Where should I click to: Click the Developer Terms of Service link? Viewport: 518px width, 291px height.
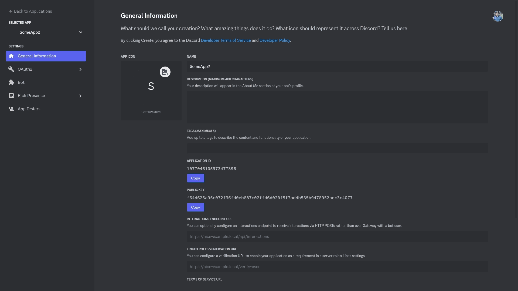[226, 40]
